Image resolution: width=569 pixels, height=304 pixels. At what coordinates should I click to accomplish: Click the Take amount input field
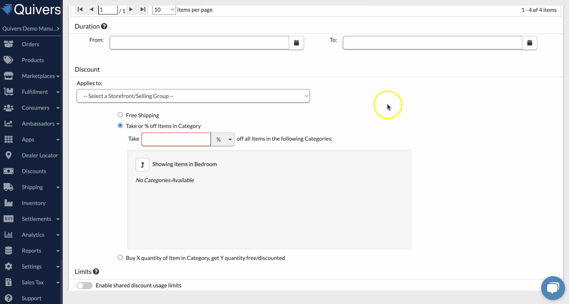(x=176, y=139)
